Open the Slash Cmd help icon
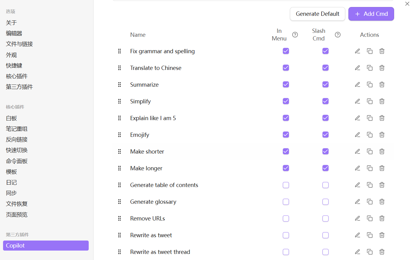 point(338,35)
